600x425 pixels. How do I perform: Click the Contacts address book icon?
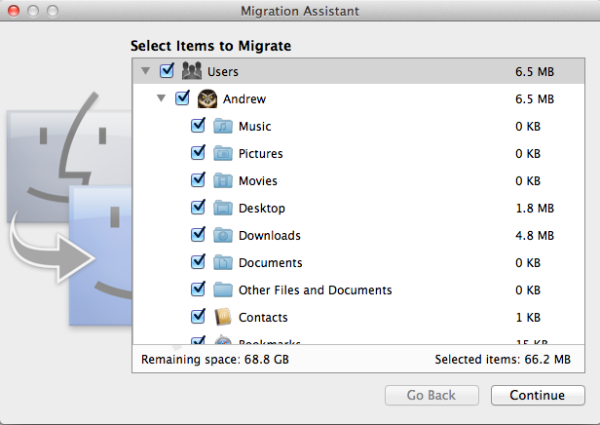coord(224,317)
